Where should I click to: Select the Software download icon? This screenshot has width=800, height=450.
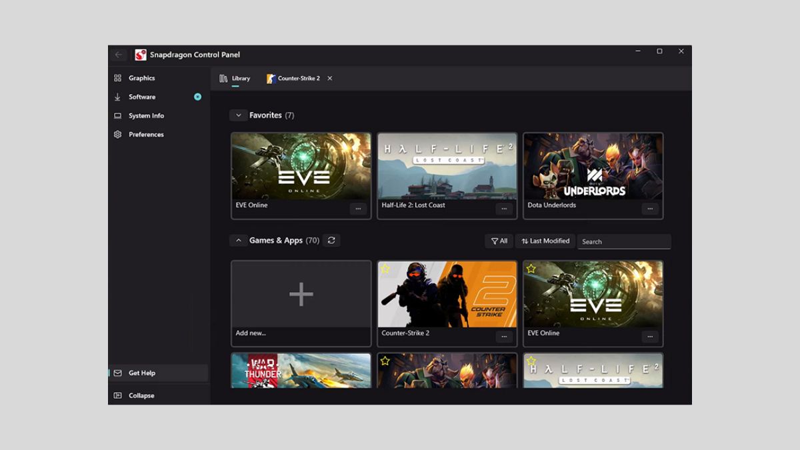point(117,97)
